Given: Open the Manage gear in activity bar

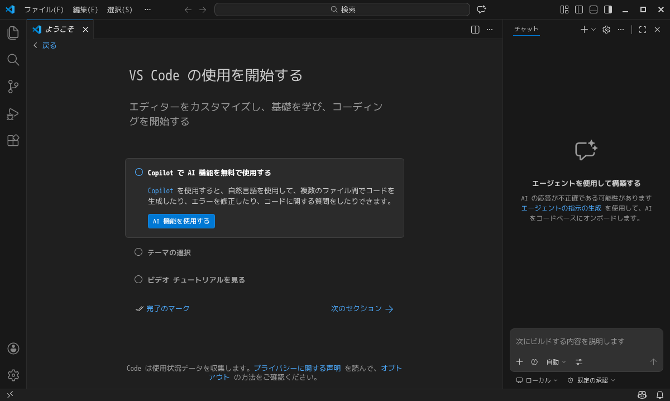Looking at the screenshot, I should (13, 375).
